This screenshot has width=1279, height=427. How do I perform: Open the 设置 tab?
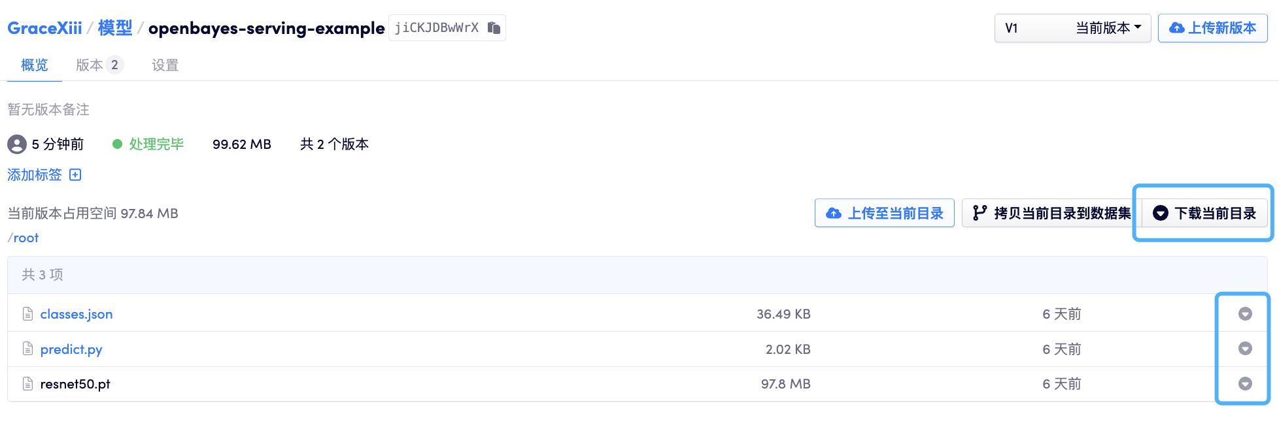165,65
